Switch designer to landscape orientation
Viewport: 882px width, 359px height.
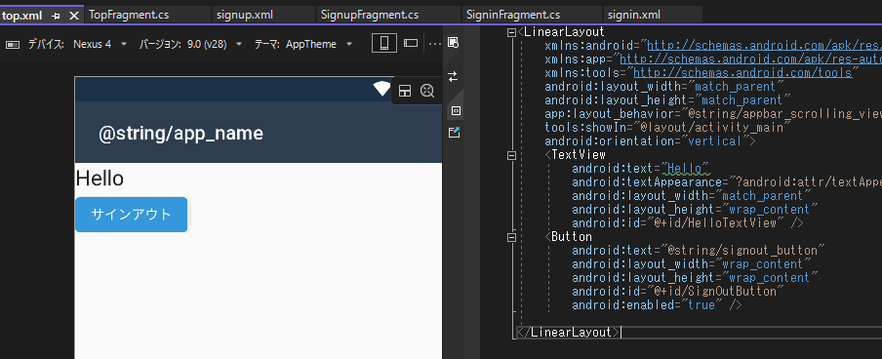411,43
